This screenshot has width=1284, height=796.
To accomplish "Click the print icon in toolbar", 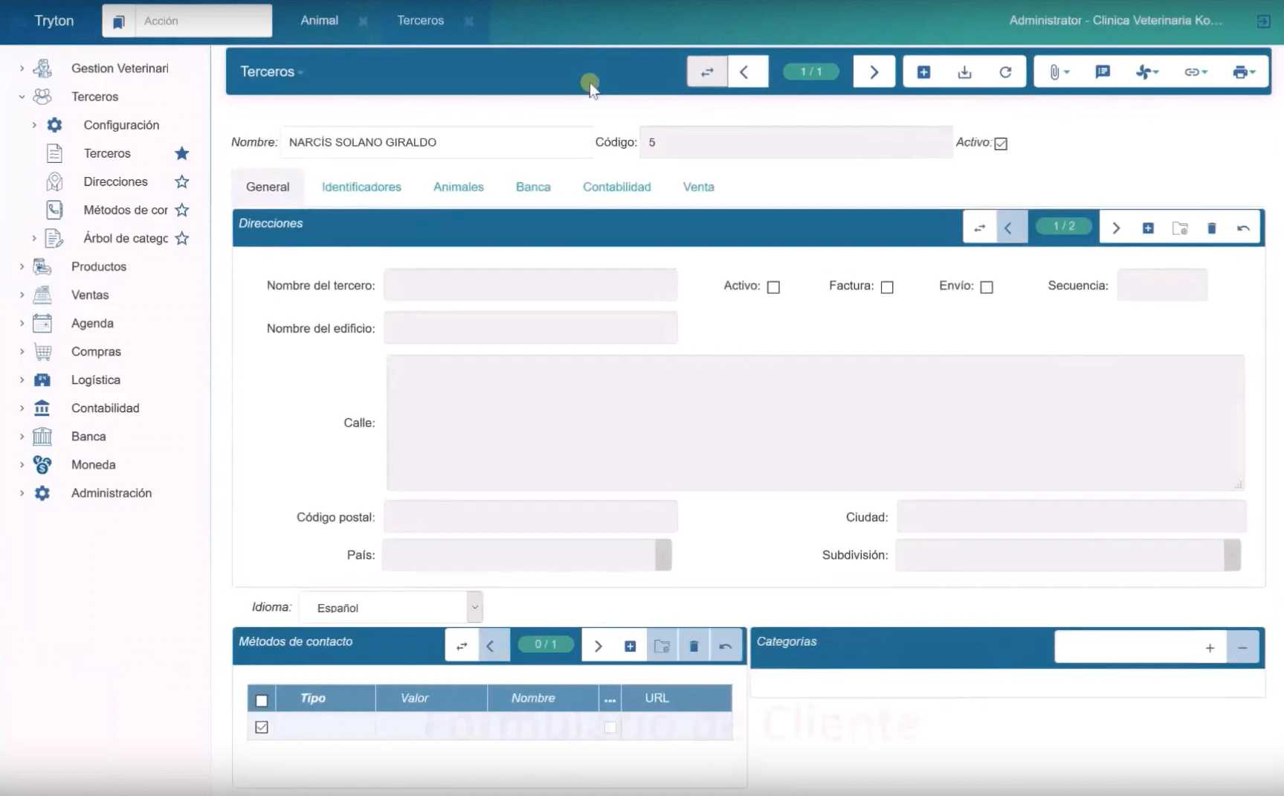I will click(x=1243, y=72).
